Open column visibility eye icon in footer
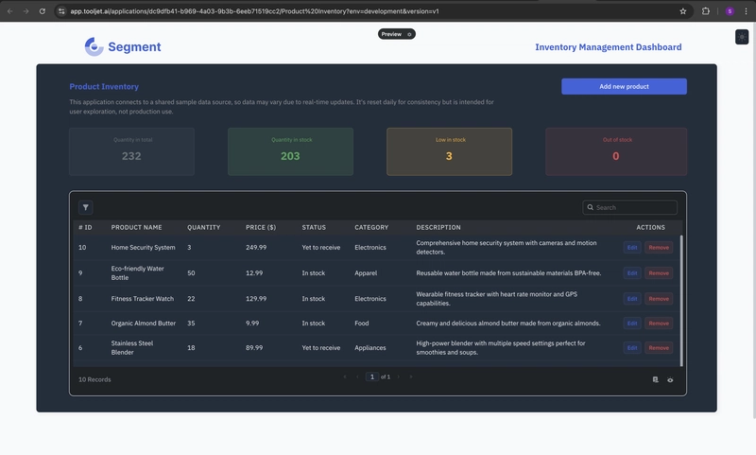756x455 pixels. tap(670, 379)
